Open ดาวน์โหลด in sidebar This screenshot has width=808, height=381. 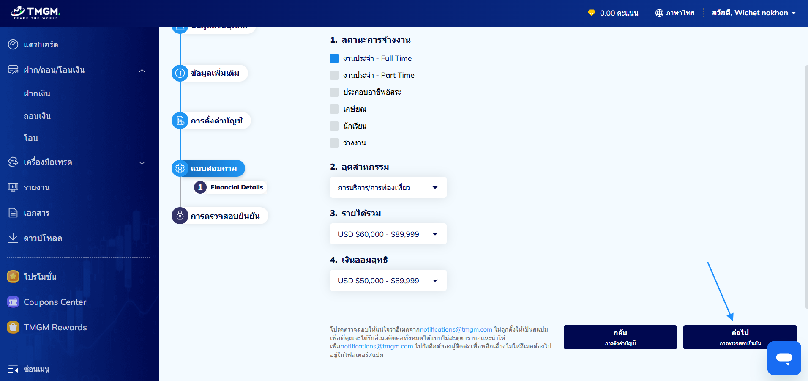pyautogui.click(x=43, y=238)
